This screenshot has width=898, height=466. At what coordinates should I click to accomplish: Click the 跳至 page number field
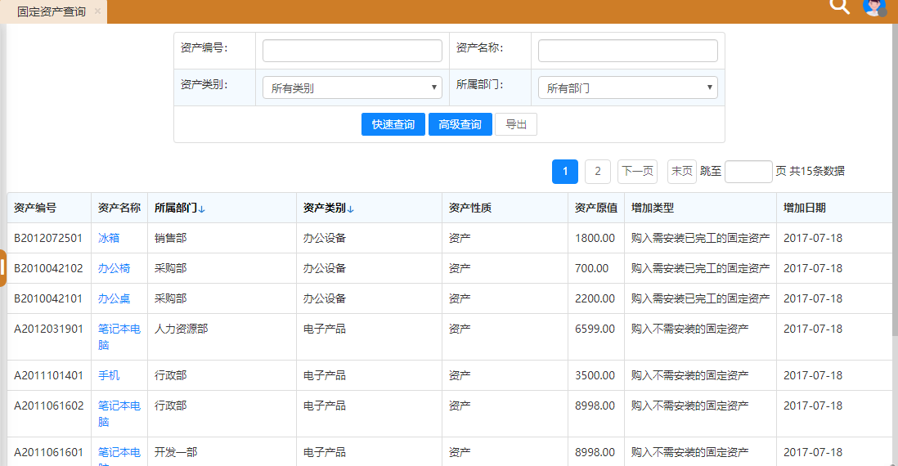tap(748, 171)
